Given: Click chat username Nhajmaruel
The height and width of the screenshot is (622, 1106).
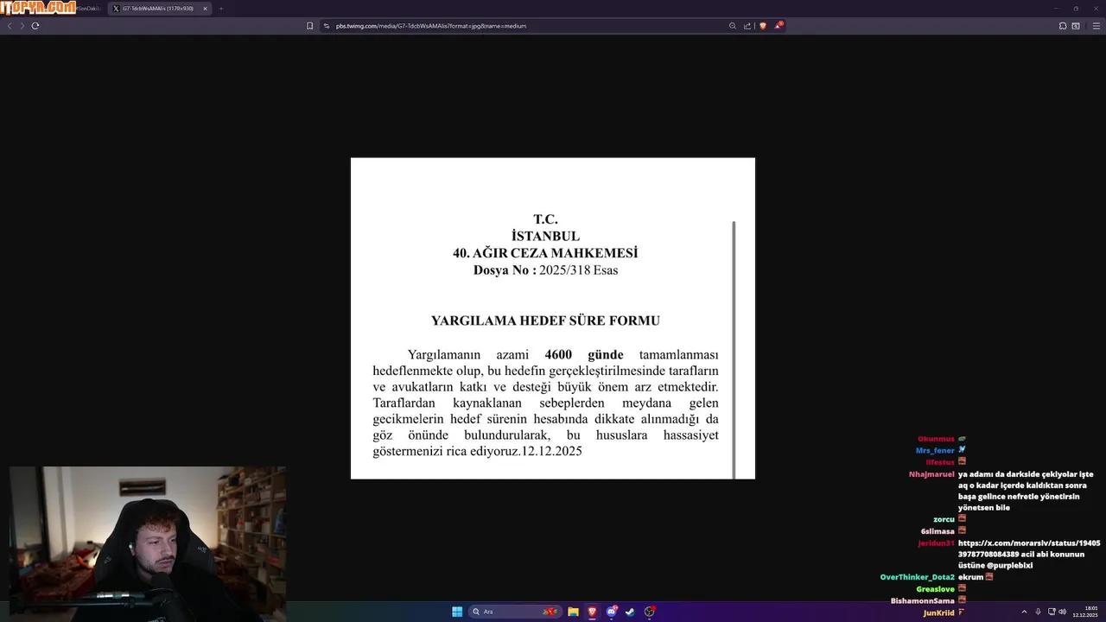Looking at the screenshot, I should pos(931,474).
